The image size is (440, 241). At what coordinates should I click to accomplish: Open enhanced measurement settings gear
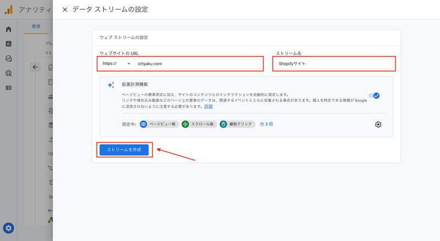pyautogui.click(x=378, y=124)
